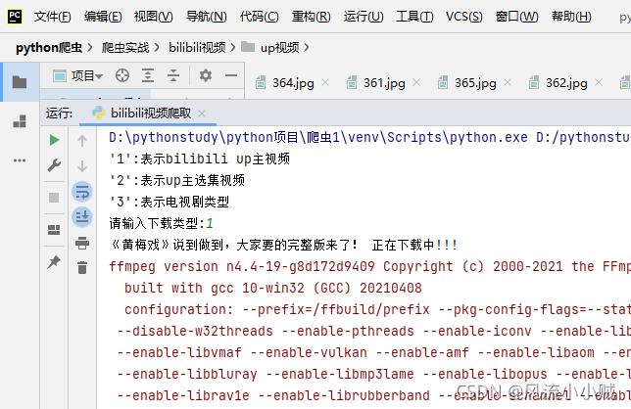Click the up stack trace arrow
Viewport: 631px width, 409px height.
pyautogui.click(x=82, y=141)
